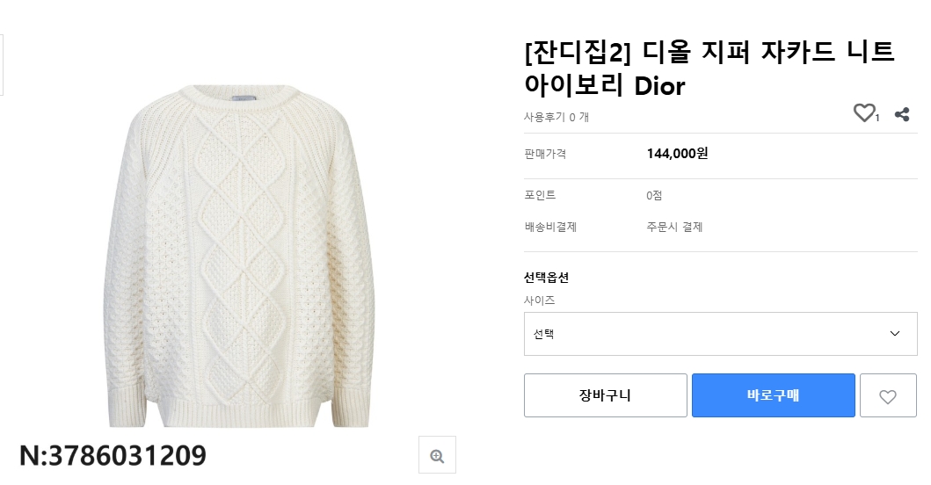Click the 포인트 label
Image resolution: width=931 pixels, height=485 pixels.
[x=540, y=195]
